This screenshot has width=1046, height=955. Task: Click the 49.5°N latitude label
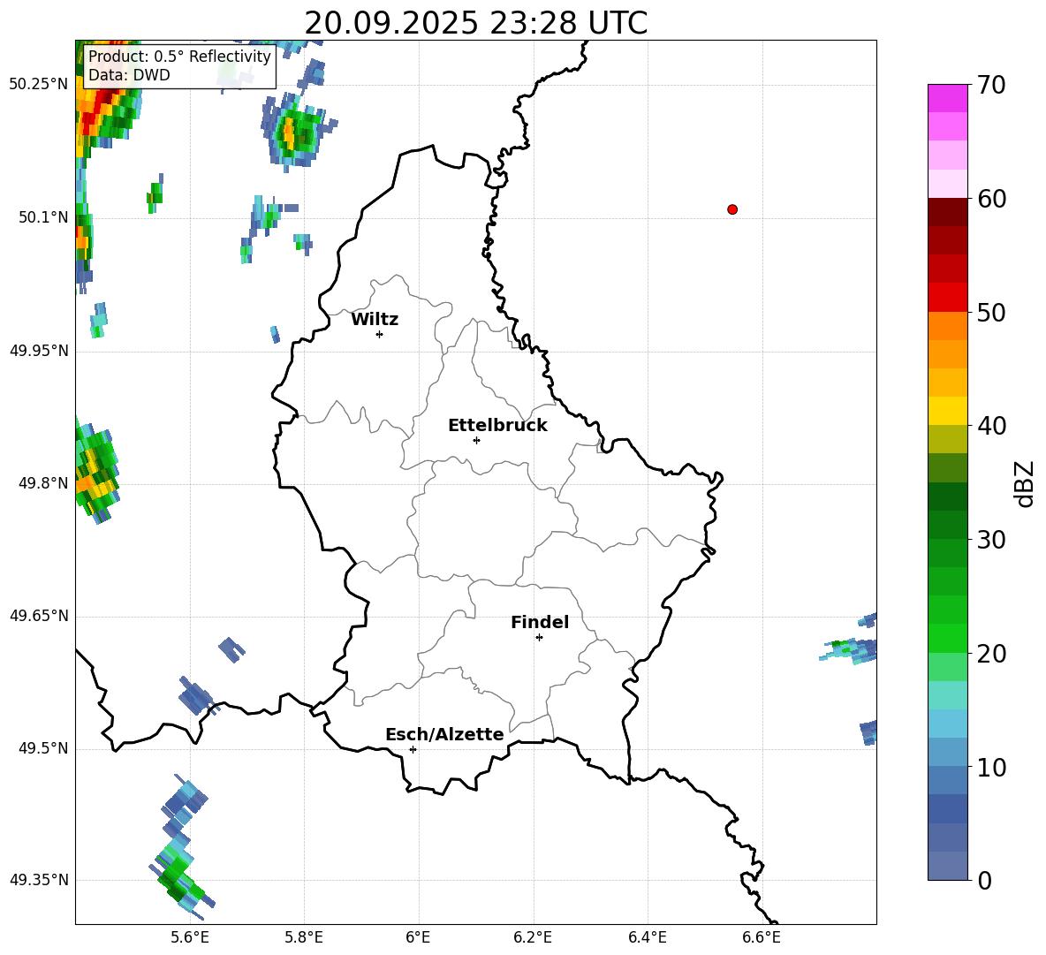point(43,748)
